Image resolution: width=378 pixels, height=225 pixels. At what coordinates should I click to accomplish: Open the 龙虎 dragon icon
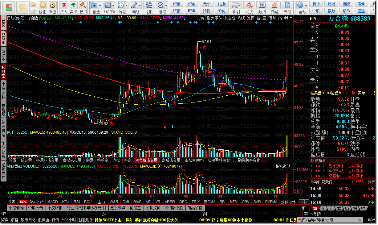click(x=249, y=6)
